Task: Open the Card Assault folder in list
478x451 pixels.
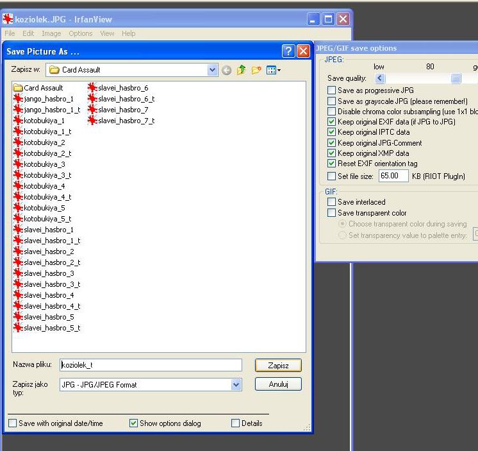Action: click(38, 88)
